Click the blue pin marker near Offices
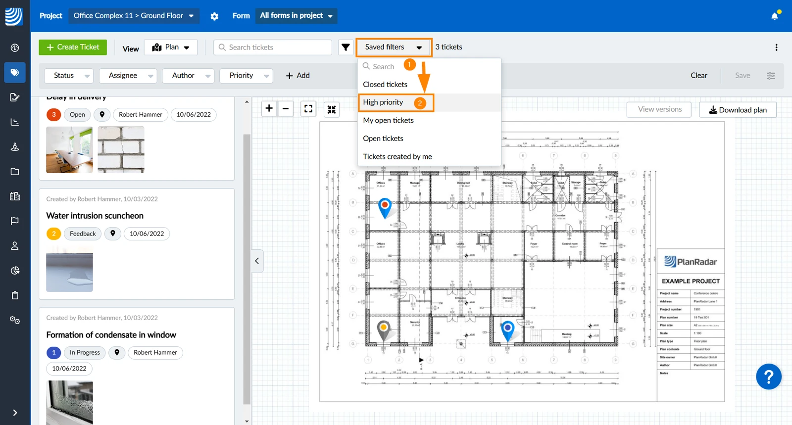792x425 pixels. 385,208
